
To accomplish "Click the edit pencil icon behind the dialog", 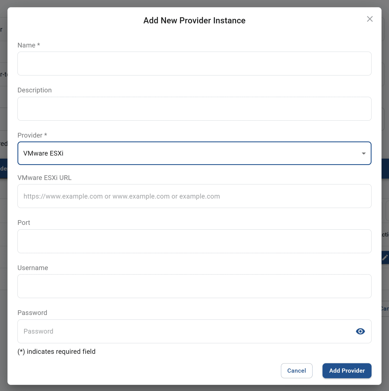I will coord(385,257).
